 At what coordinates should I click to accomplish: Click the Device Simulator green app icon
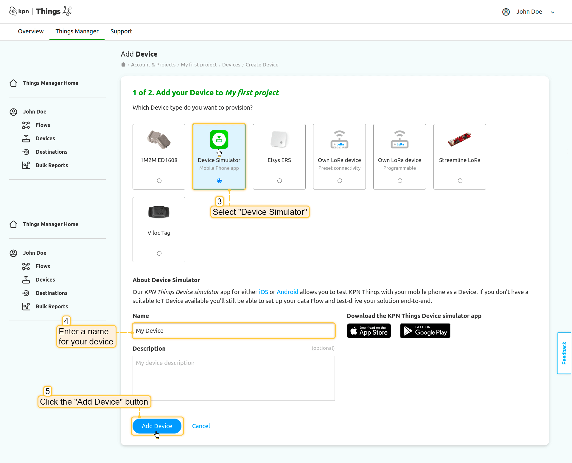click(x=219, y=139)
